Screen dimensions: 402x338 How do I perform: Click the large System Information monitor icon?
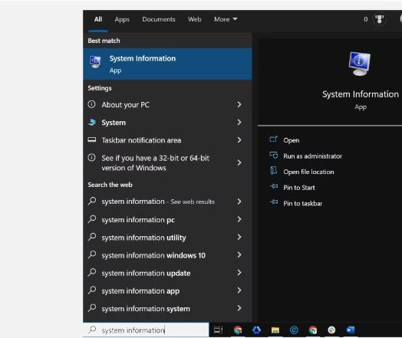(360, 64)
